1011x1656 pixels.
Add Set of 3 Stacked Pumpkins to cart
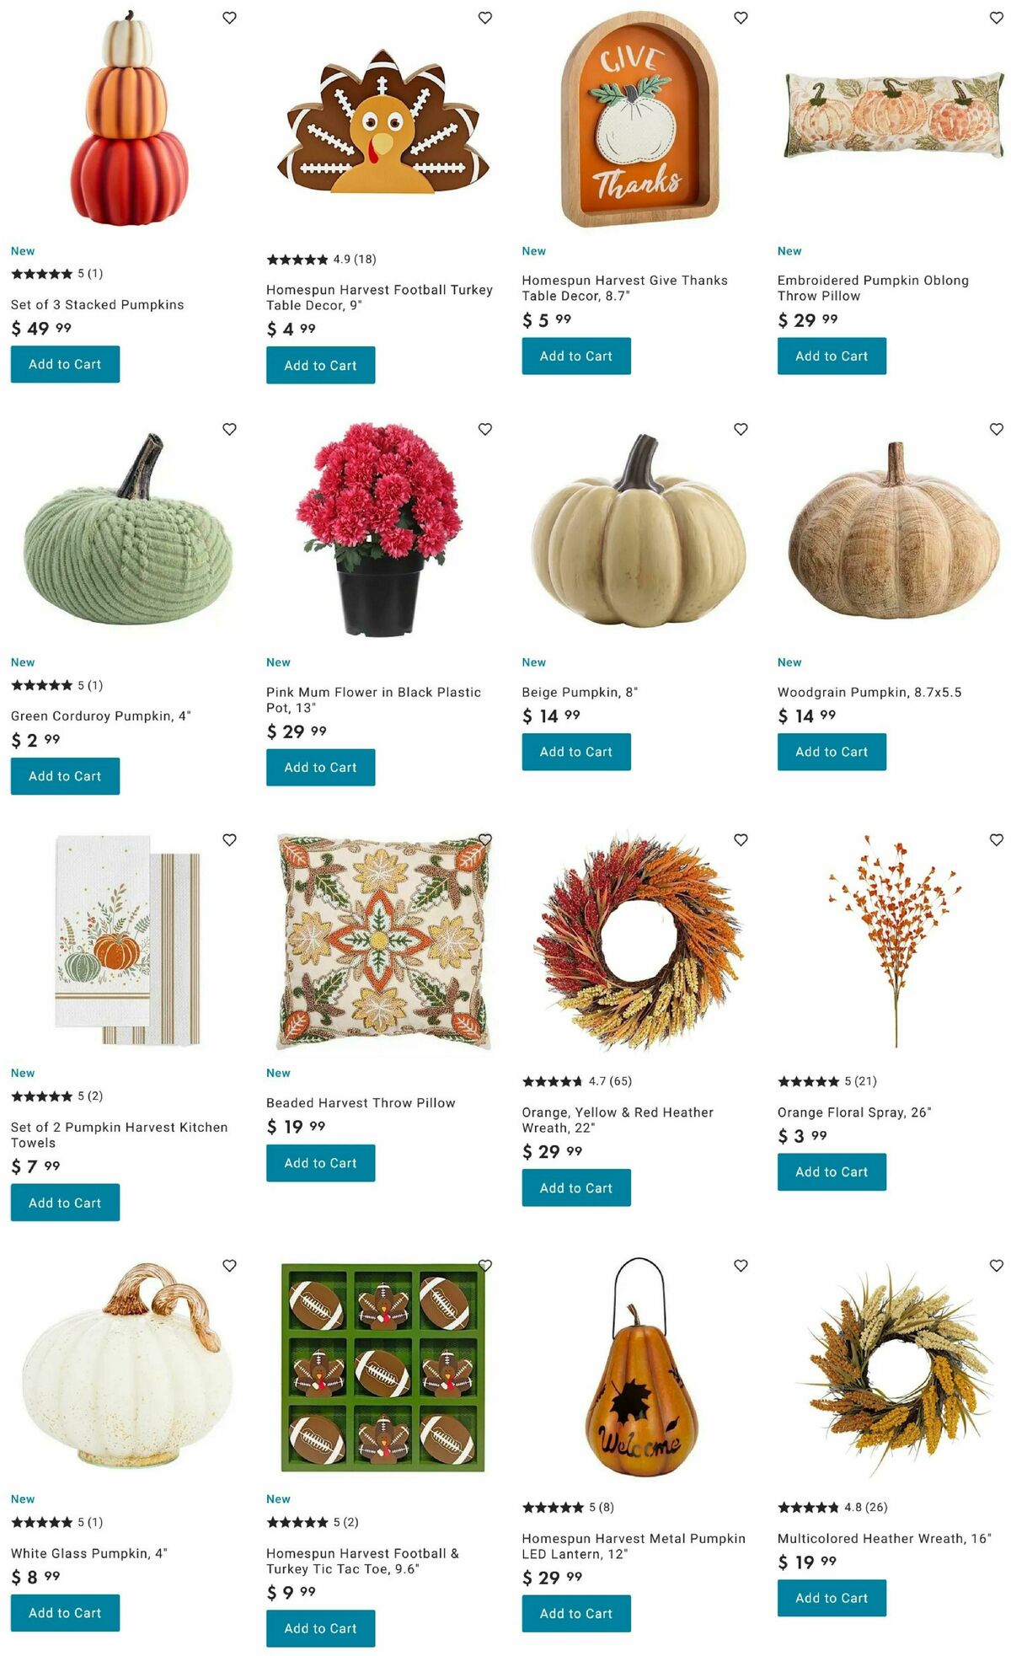click(65, 364)
